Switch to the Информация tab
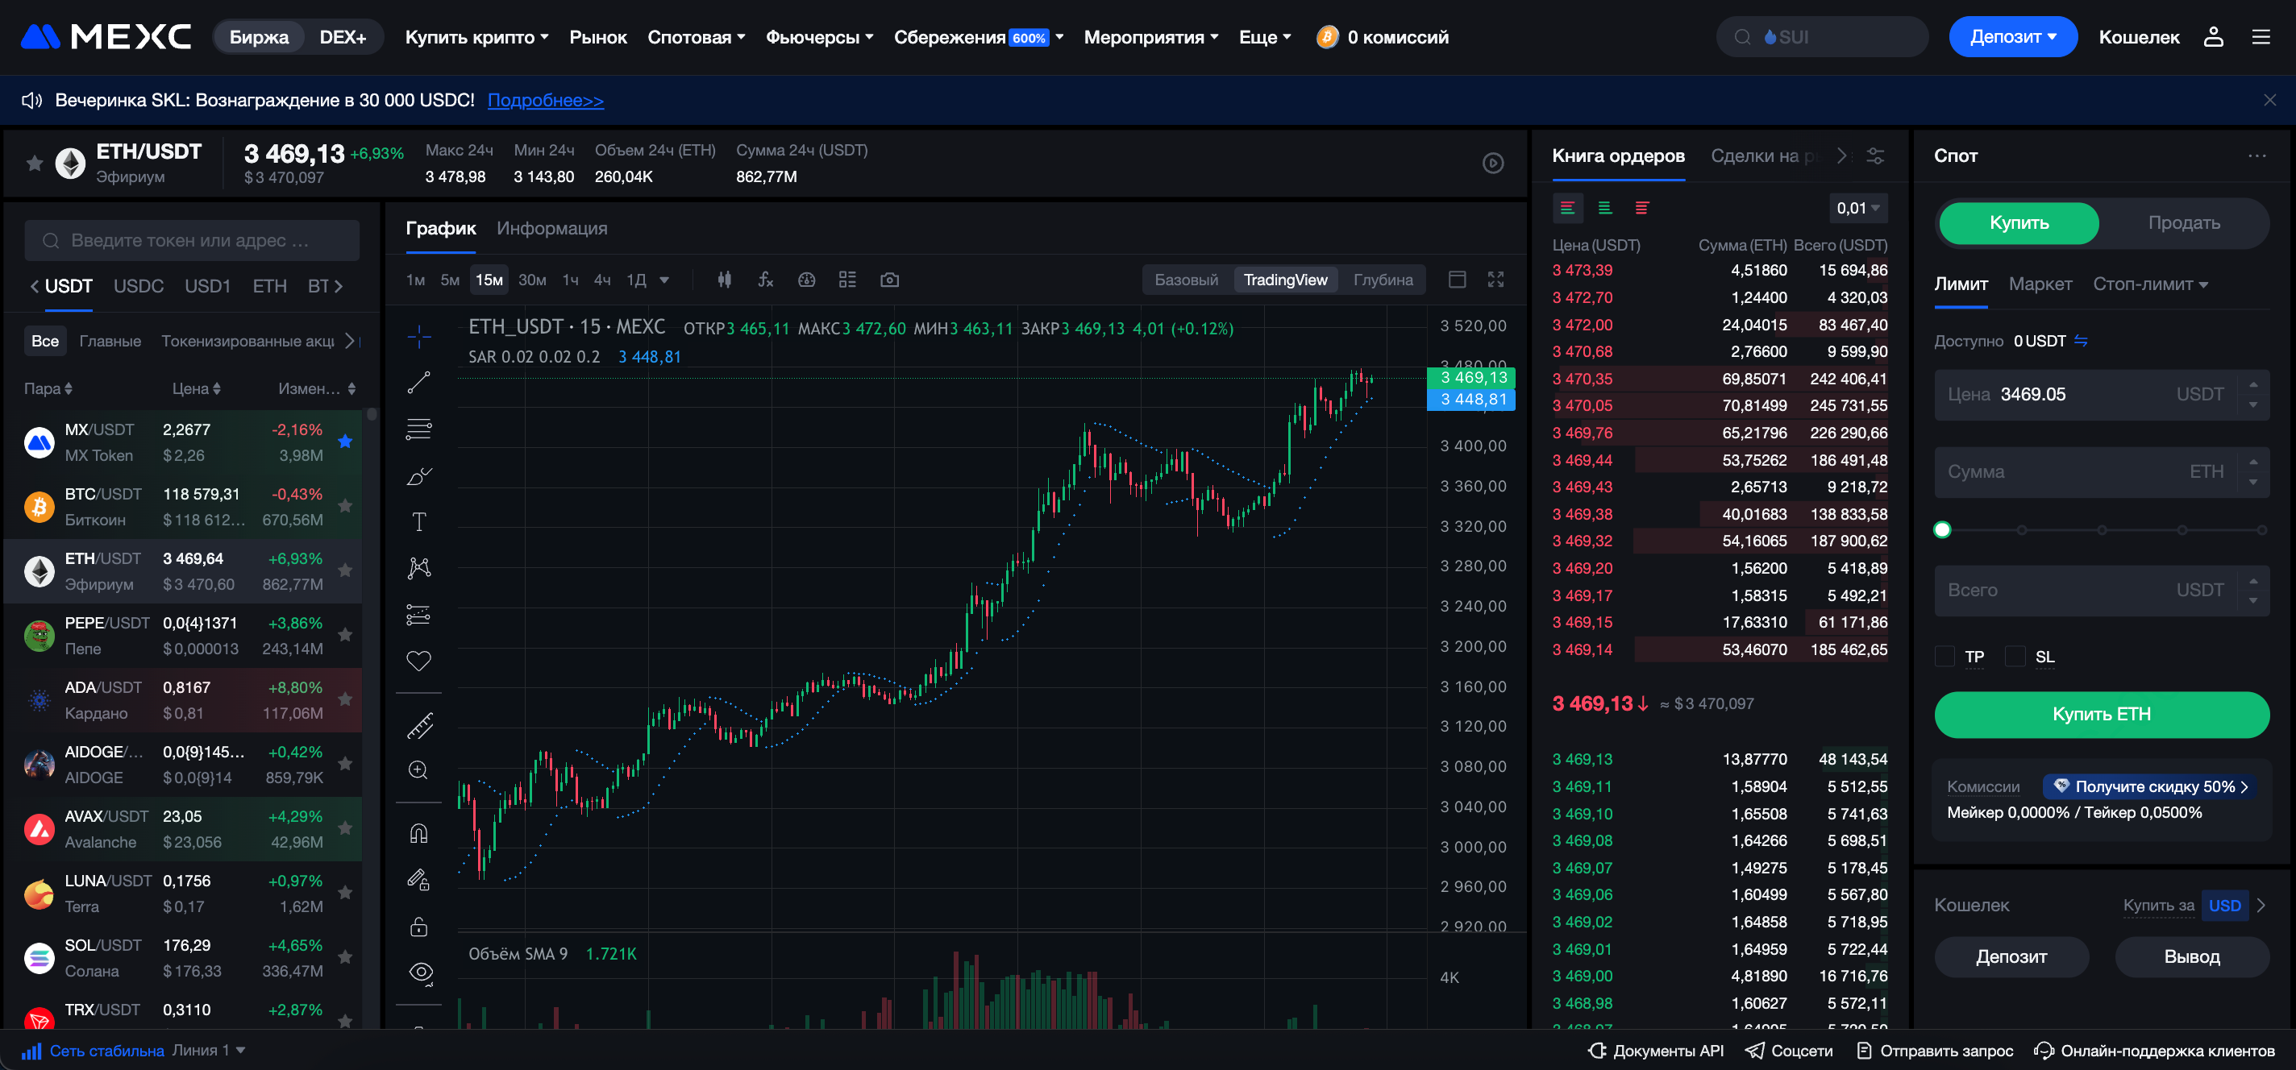Viewport: 2296px width, 1070px height. tap(551, 228)
